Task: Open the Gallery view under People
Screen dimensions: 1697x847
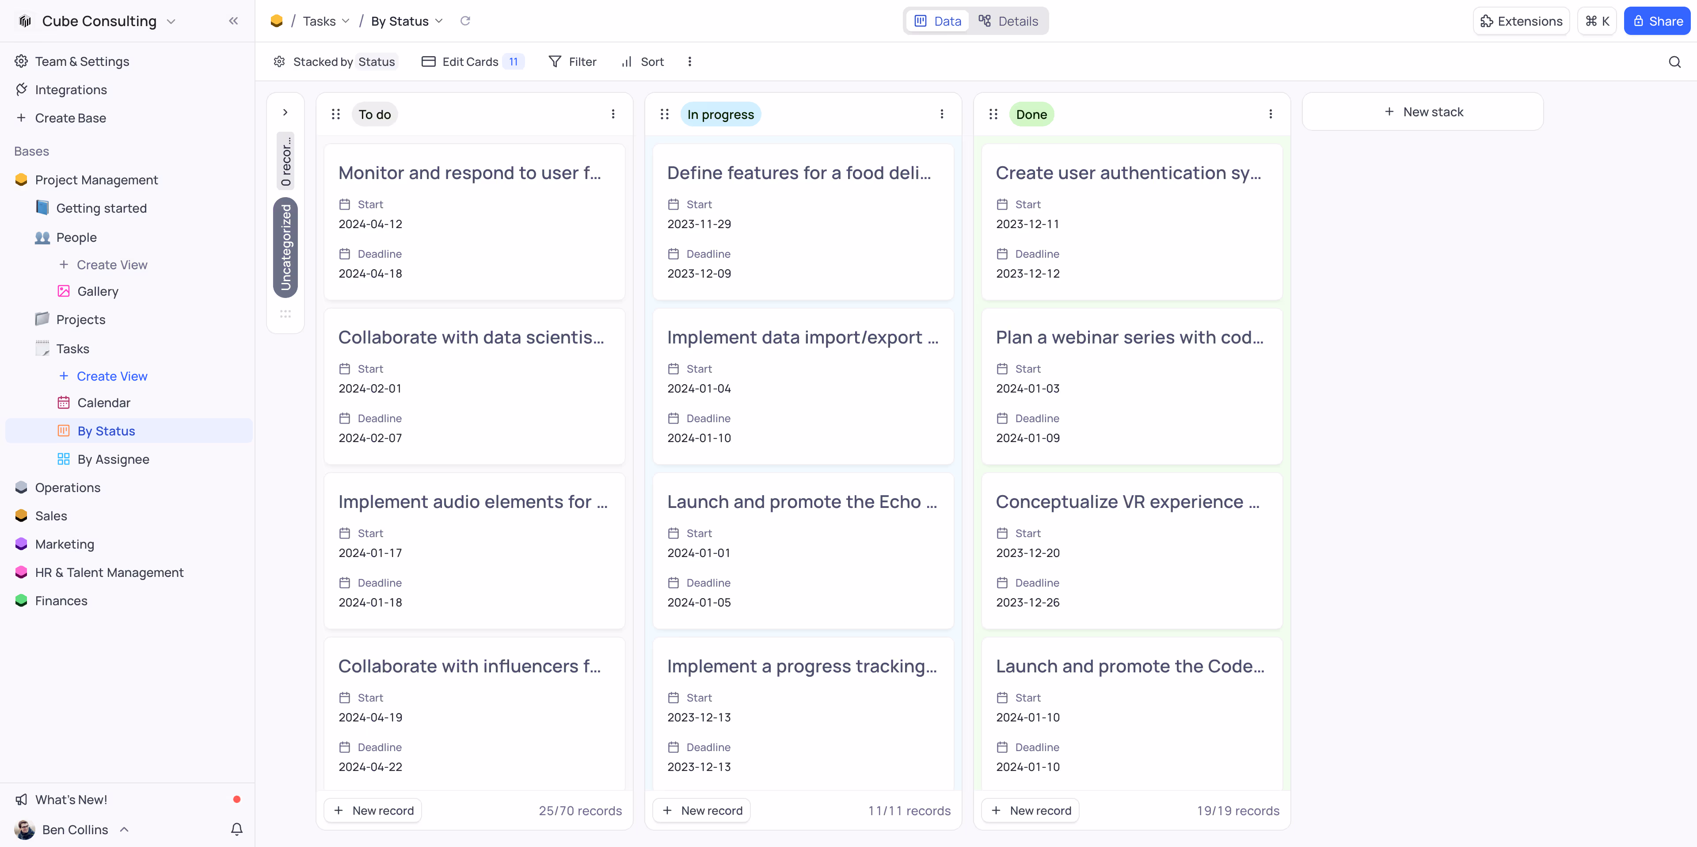Action: pyautogui.click(x=98, y=291)
